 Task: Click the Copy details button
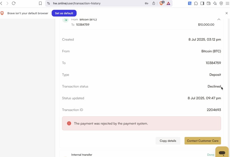coord(168,141)
